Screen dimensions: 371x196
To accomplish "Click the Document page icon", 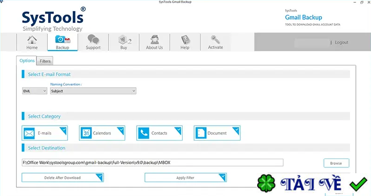I will click(201, 133).
